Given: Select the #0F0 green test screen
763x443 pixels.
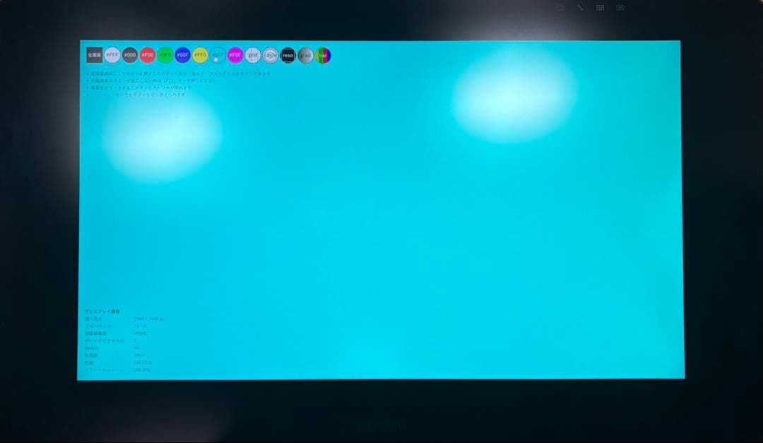Looking at the screenshot, I should tap(166, 54).
